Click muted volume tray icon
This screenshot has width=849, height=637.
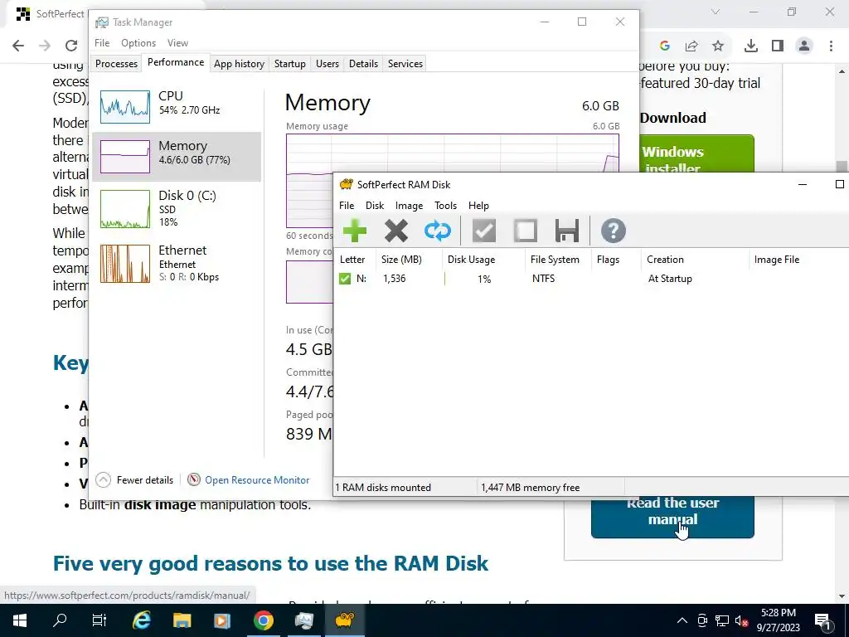coord(741,620)
